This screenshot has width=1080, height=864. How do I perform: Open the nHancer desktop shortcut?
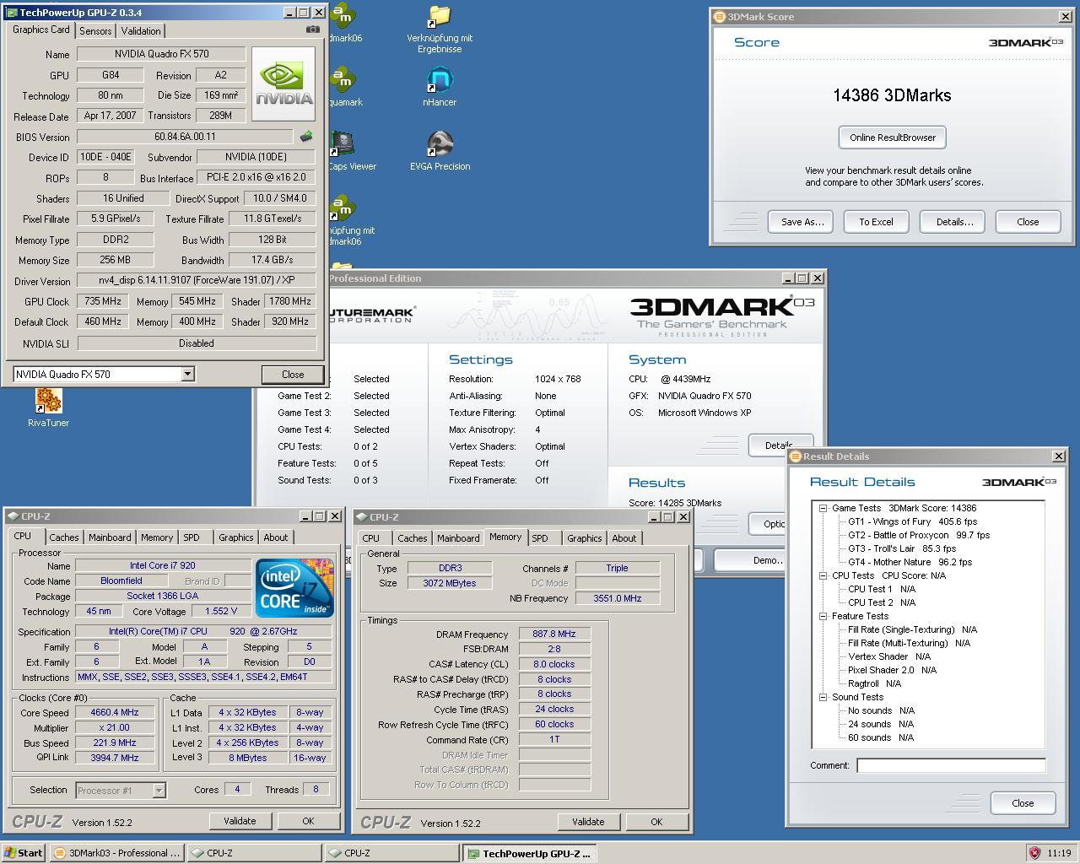coord(440,88)
